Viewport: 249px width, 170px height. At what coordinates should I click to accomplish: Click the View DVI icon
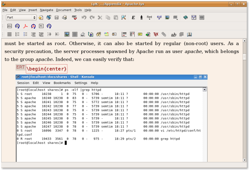click(9, 26)
